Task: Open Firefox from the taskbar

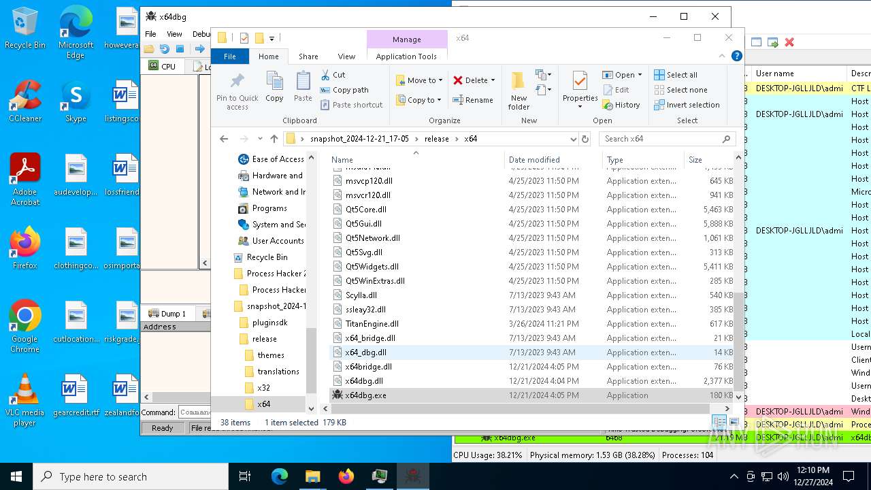Action: [x=346, y=476]
